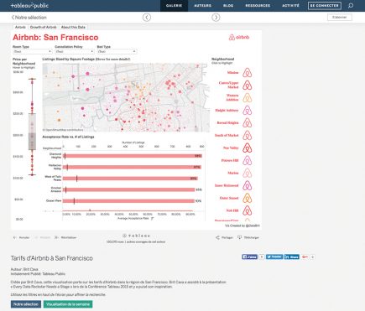Switch to Growth of Airbnb tab
Screen dimensions: 365x311
coord(44,27)
